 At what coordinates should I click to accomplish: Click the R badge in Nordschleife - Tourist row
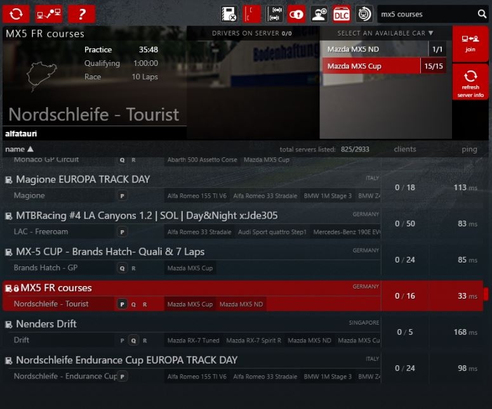click(x=145, y=304)
